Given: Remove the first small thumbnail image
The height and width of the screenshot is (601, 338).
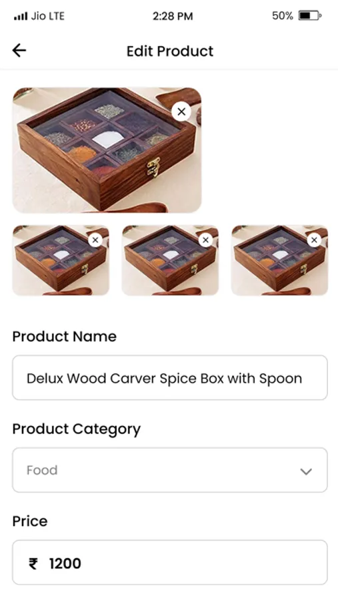Looking at the screenshot, I should (95, 240).
